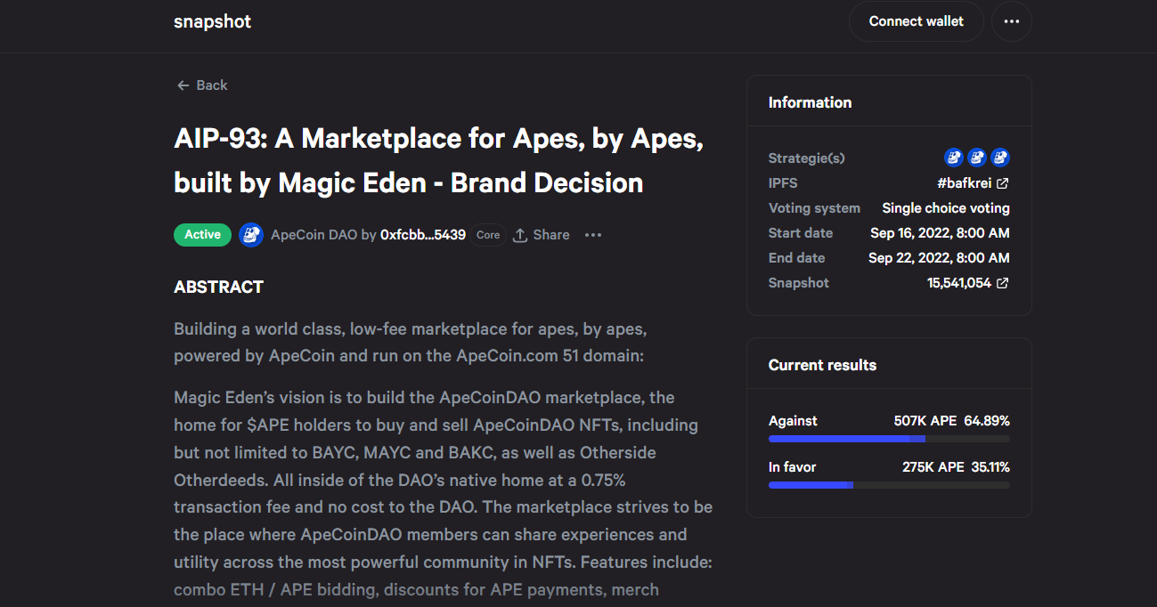Image resolution: width=1157 pixels, height=607 pixels.
Task: Click the Single choice voting value
Action: tap(946, 208)
